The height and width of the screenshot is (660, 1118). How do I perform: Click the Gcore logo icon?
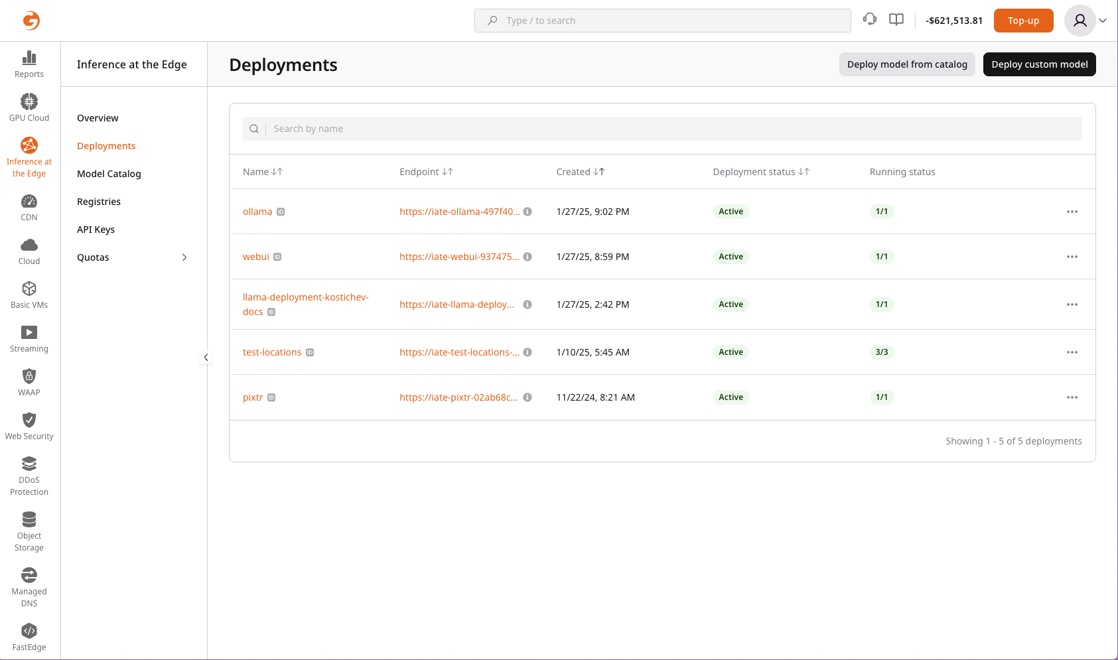tap(31, 21)
